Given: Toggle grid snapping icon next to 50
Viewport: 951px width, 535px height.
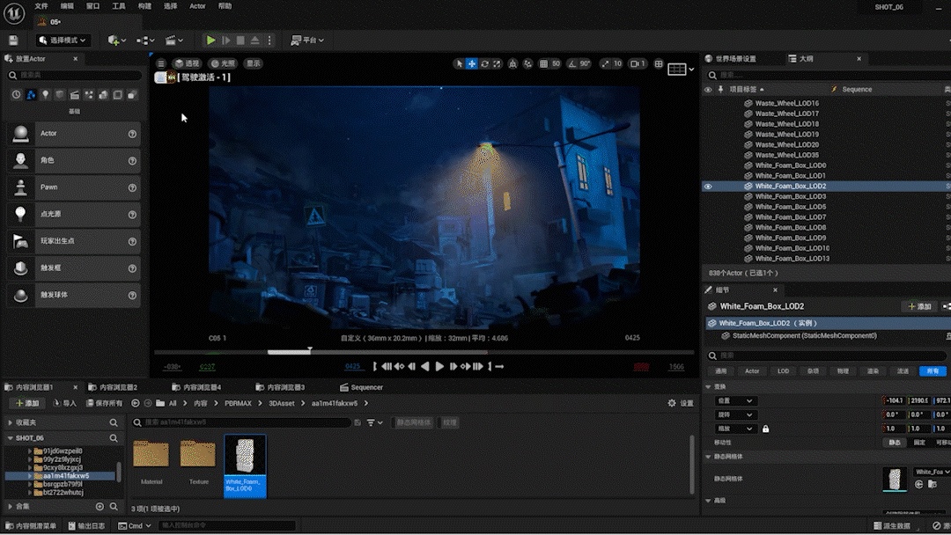Looking at the screenshot, I should pos(543,63).
